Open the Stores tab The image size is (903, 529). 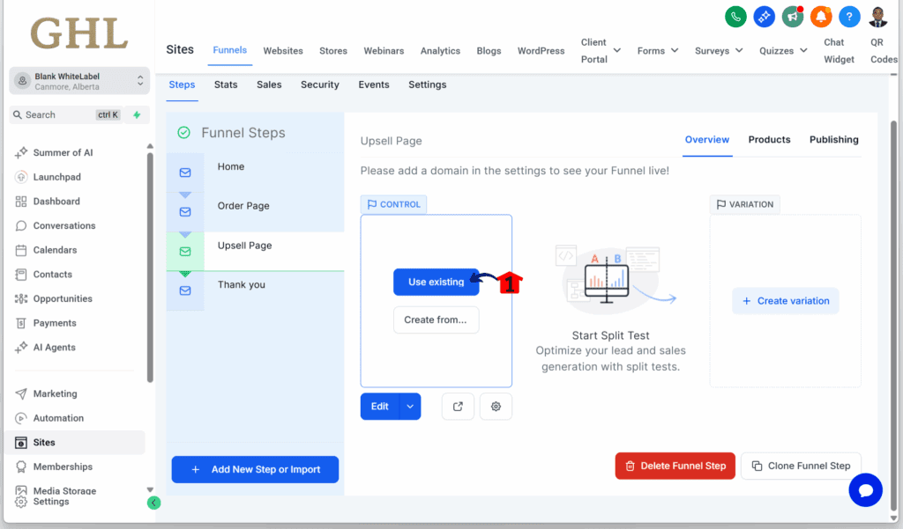coord(333,50)
